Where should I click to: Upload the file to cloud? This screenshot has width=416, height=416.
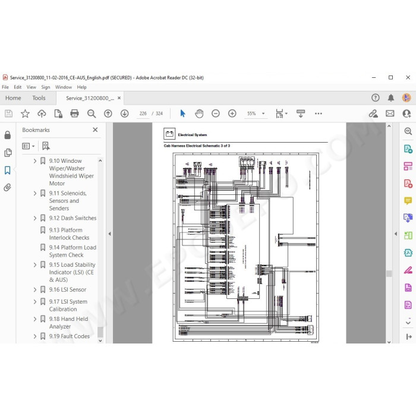pyautogui.click(x=42, y=114)
